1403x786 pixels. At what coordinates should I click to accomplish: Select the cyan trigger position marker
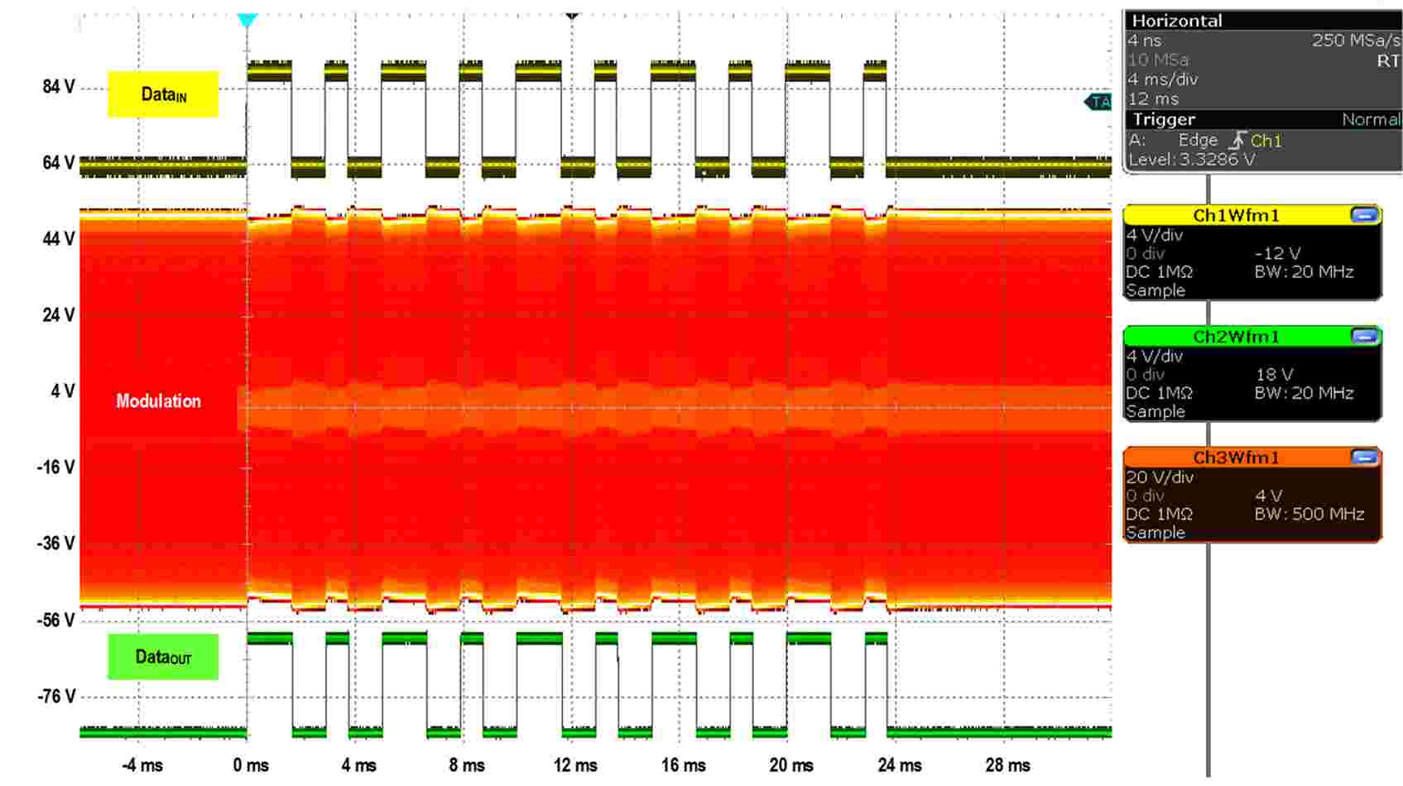247,20
